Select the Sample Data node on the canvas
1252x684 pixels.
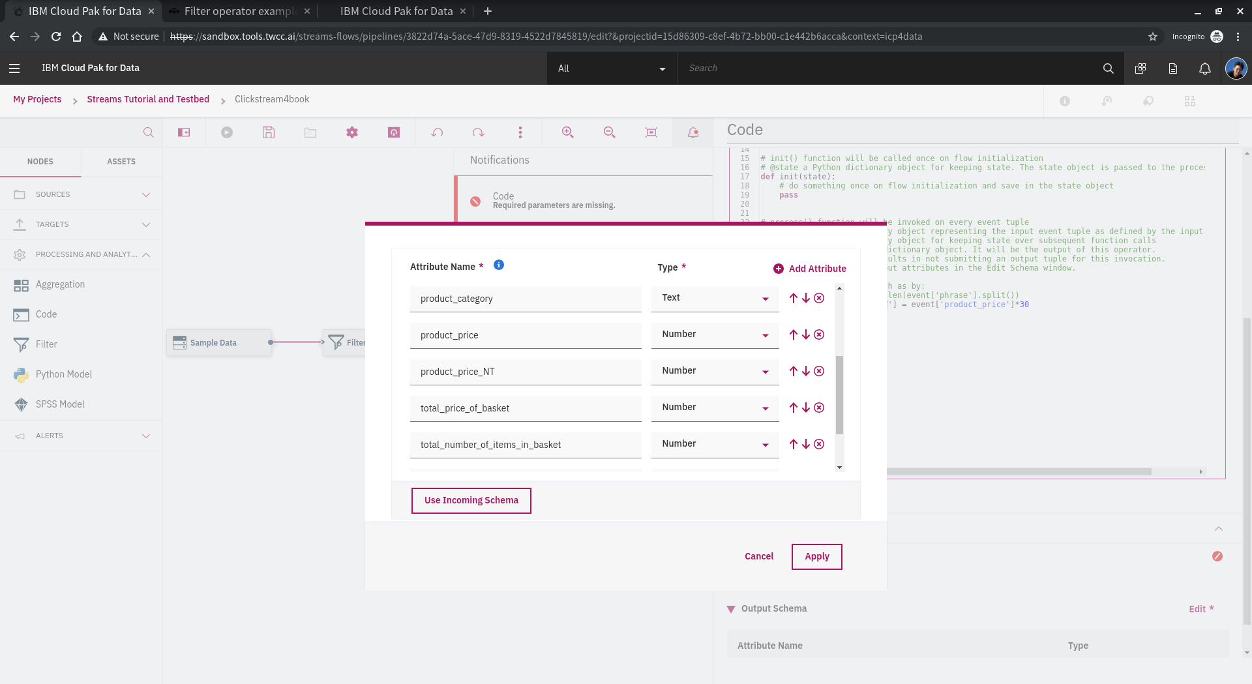click(x=218, y=342)
